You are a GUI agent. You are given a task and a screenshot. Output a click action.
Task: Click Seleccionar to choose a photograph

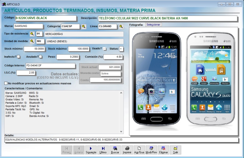(153, 25)
